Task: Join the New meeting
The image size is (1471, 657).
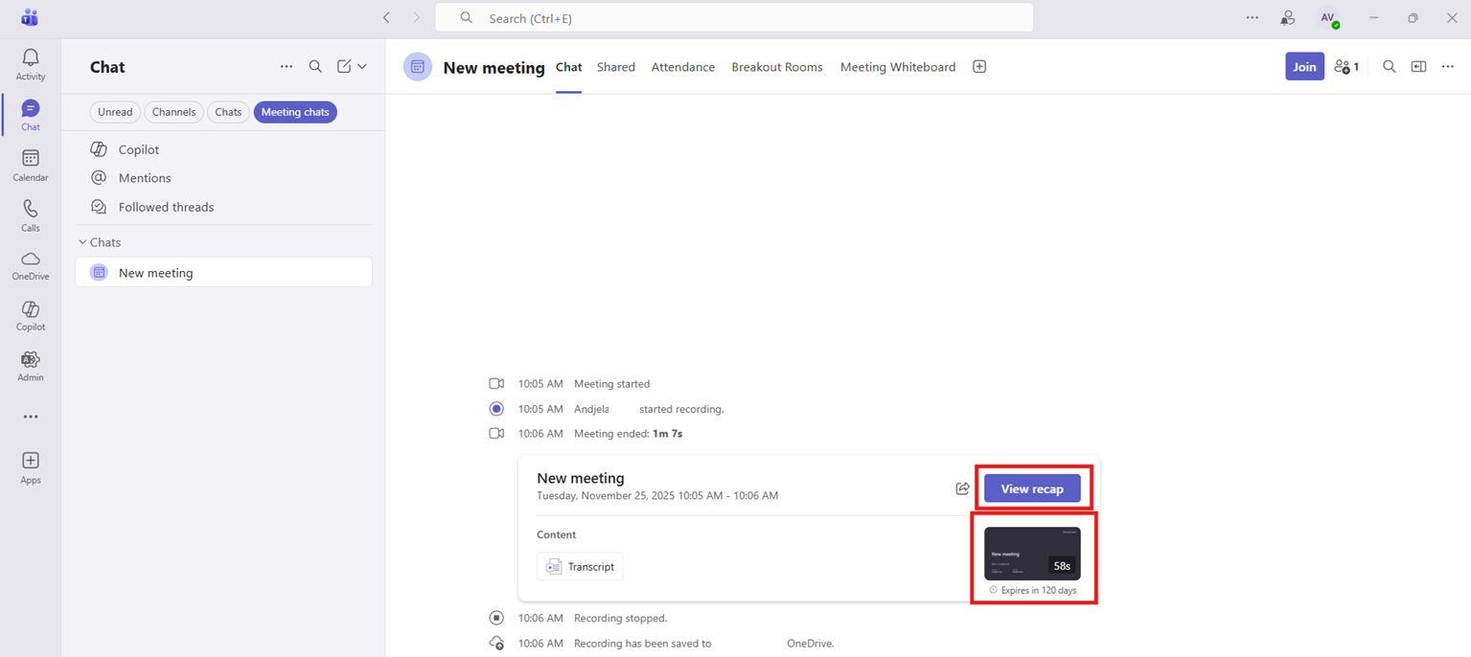Action: tap(1303, 66)
